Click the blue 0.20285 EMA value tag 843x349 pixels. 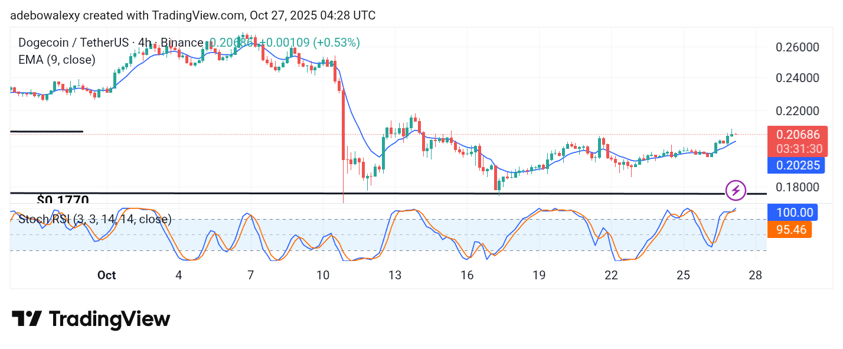[797, 165]
